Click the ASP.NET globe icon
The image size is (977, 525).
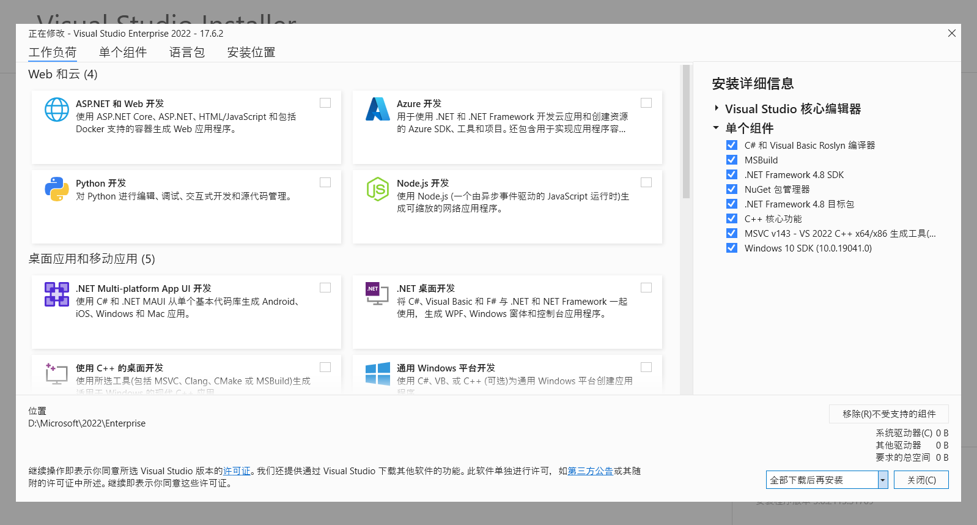(57, 110)
